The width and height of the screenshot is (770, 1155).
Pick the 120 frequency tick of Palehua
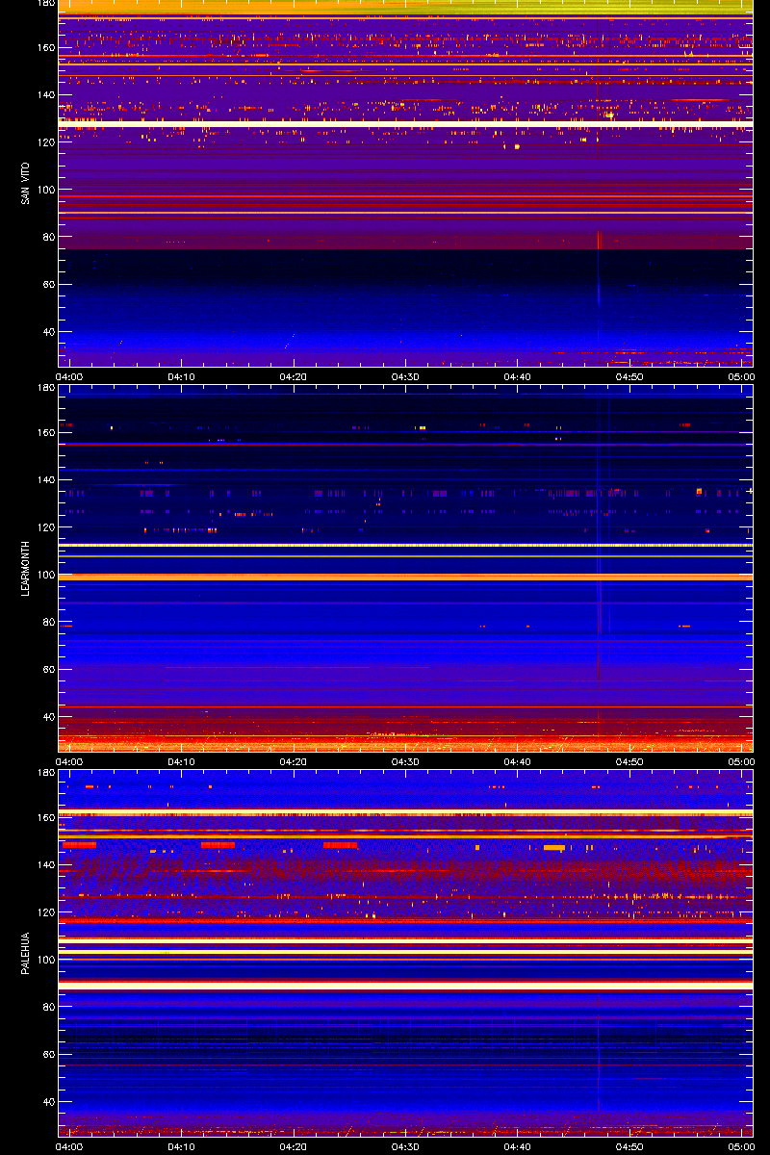[x=45, y=912]
